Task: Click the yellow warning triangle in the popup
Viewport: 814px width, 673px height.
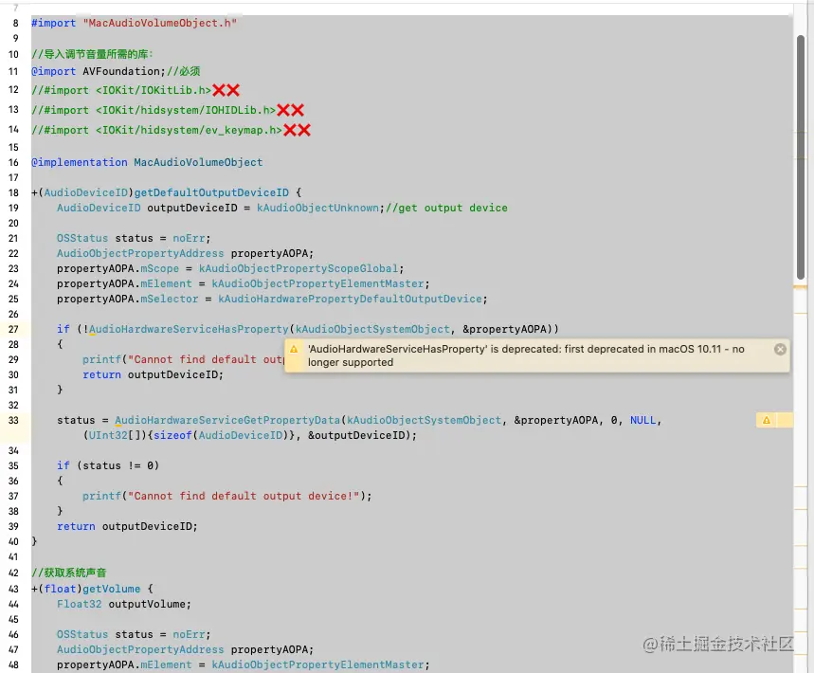Action: pyautogui.click(x=294, y=349)
